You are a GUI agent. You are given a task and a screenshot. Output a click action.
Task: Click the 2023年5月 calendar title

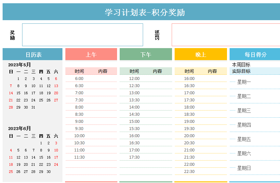click(20, 65)
